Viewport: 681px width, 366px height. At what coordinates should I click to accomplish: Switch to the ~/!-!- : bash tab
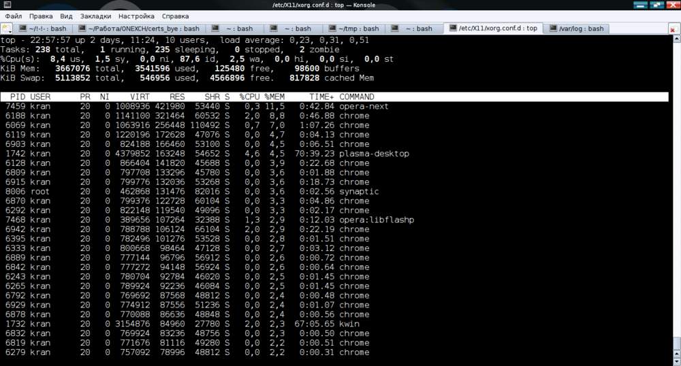tap(43, 29)
